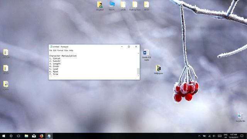Screen dimensions: 247x139
Task: Open the network status tray icon
Action: 209,136
